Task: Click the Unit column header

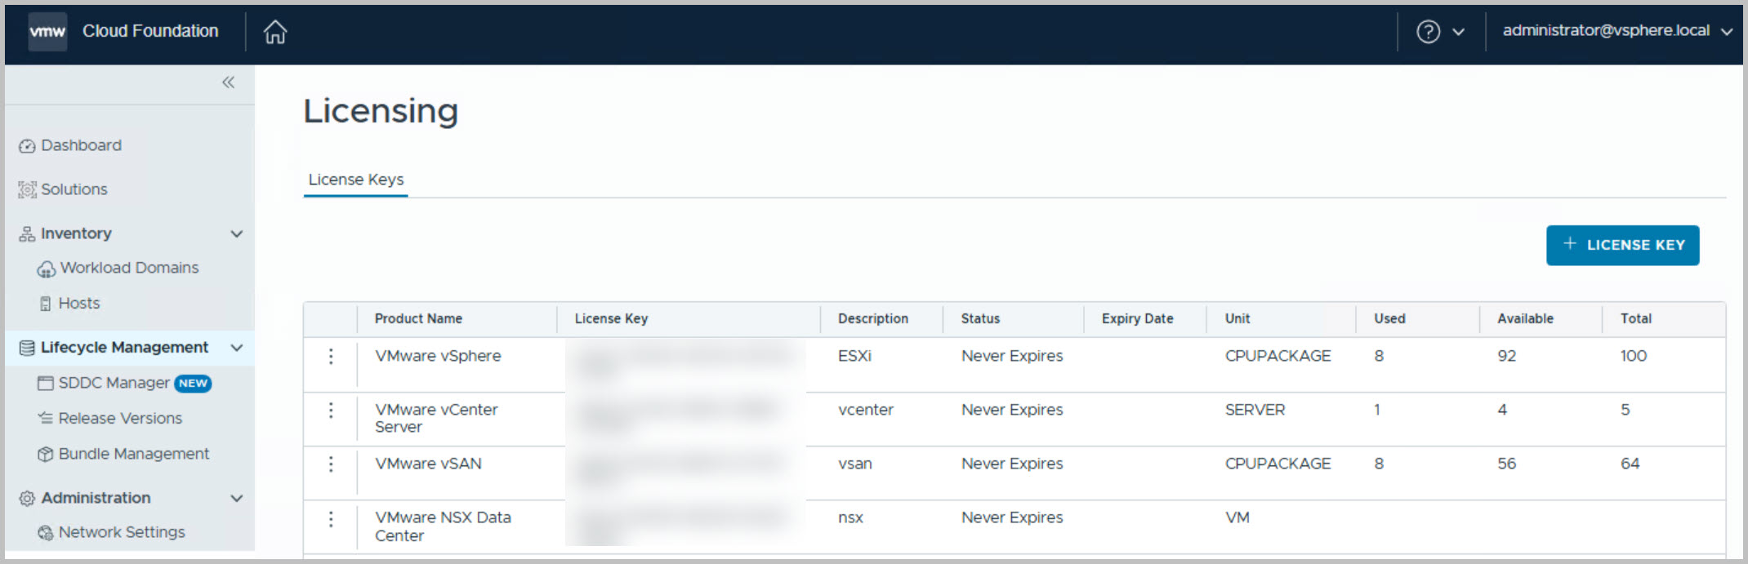Action: coord(1237,319)
